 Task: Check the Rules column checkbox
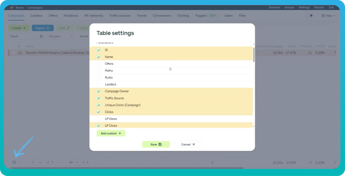point(99,78)
